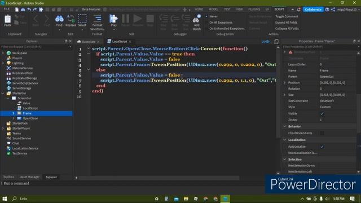Toggle the Visible property checkbox
The image size is (361, 203).
click(x=322, y=114)
